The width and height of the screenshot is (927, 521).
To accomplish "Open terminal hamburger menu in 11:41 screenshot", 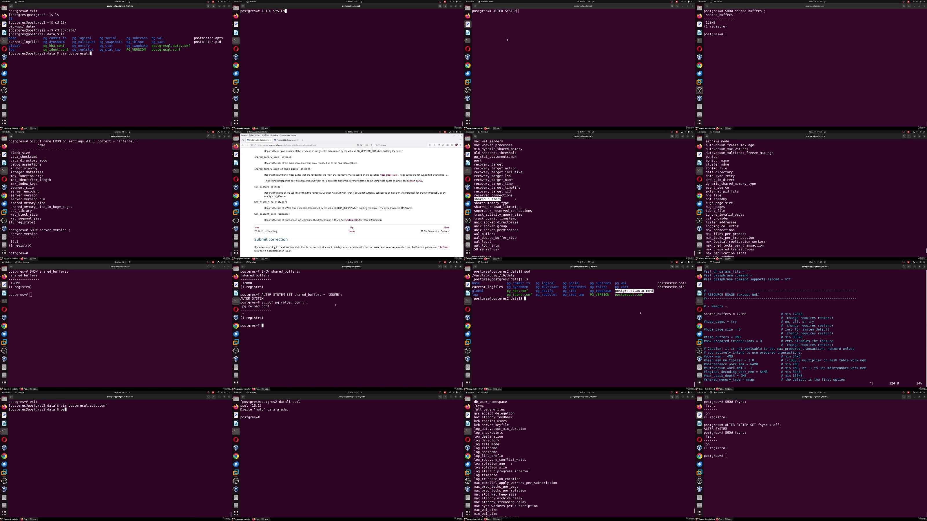I will point(213,6).
